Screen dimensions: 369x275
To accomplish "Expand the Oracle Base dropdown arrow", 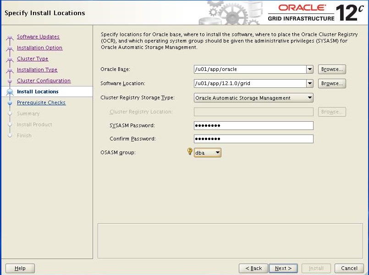I will (x=310, y=69).
